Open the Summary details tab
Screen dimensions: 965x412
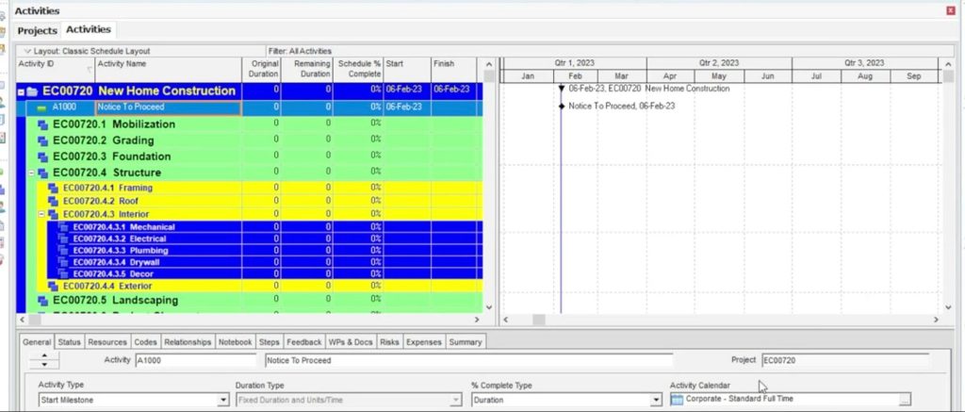(x=466, y=342)
